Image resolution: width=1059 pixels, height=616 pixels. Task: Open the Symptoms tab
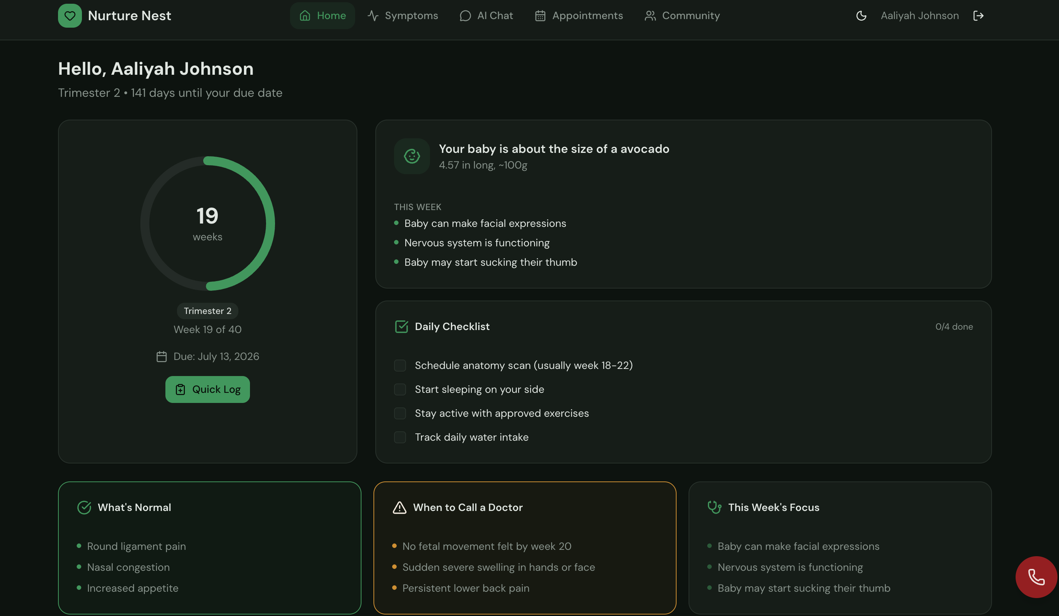point(403,16)
